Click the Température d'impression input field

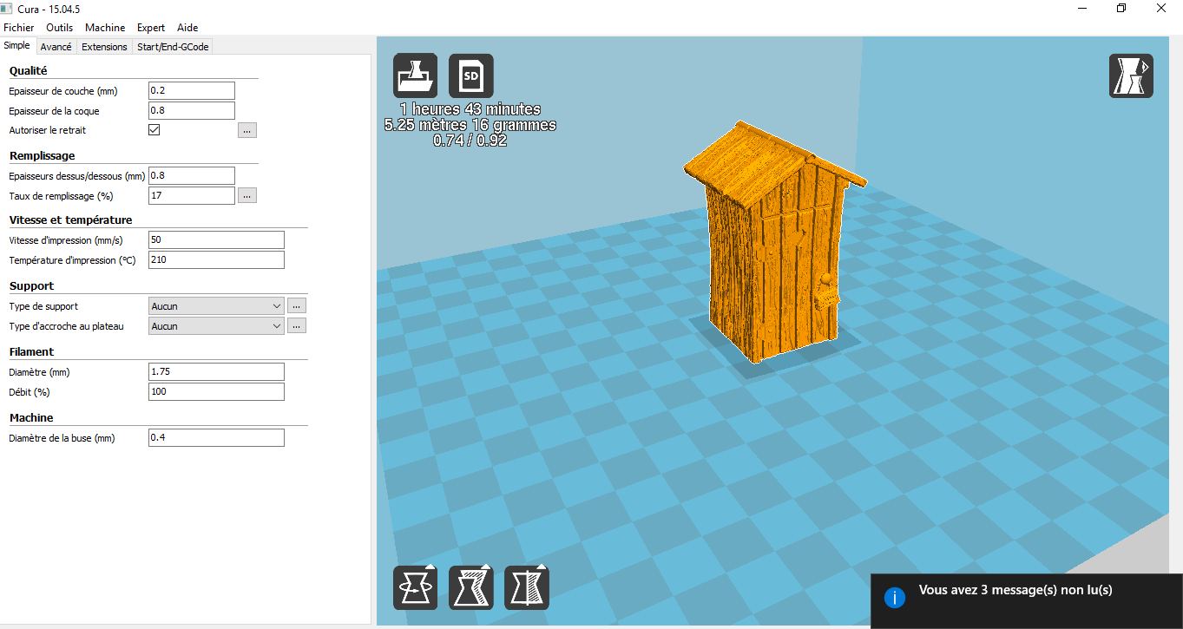pos(217,259)
